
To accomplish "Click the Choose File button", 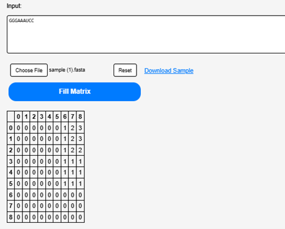I will [29, 70].
